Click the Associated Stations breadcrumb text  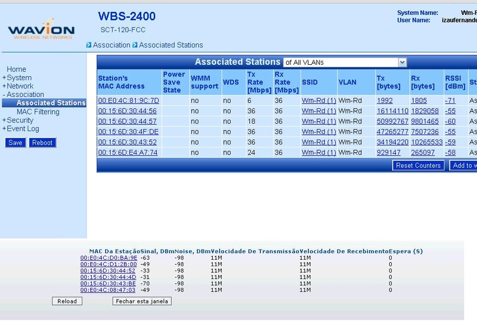tap(171, 45)
